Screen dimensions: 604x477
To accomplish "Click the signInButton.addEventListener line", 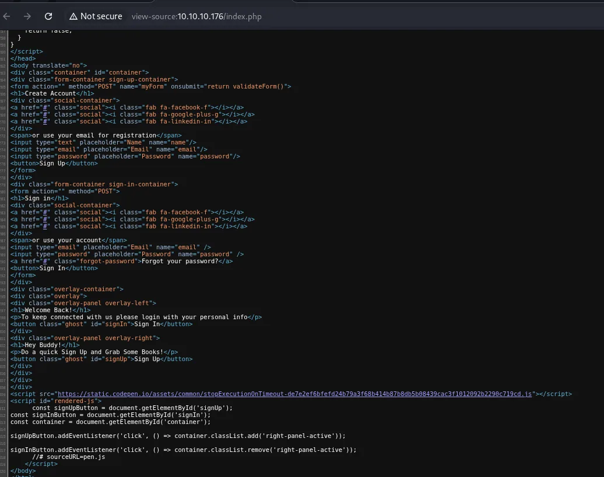I will point(183,450).
